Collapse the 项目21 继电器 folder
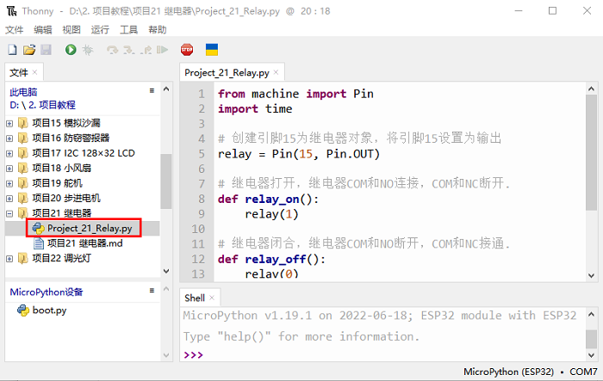Screen dimensions: 603x381 pos(9,213)
